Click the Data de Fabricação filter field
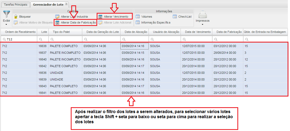This screenshot has width=290, height=131. click(228, 39)
